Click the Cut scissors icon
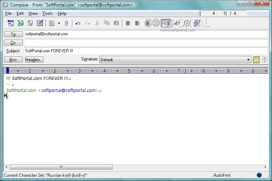272x181 pixels. coord(97,23)
